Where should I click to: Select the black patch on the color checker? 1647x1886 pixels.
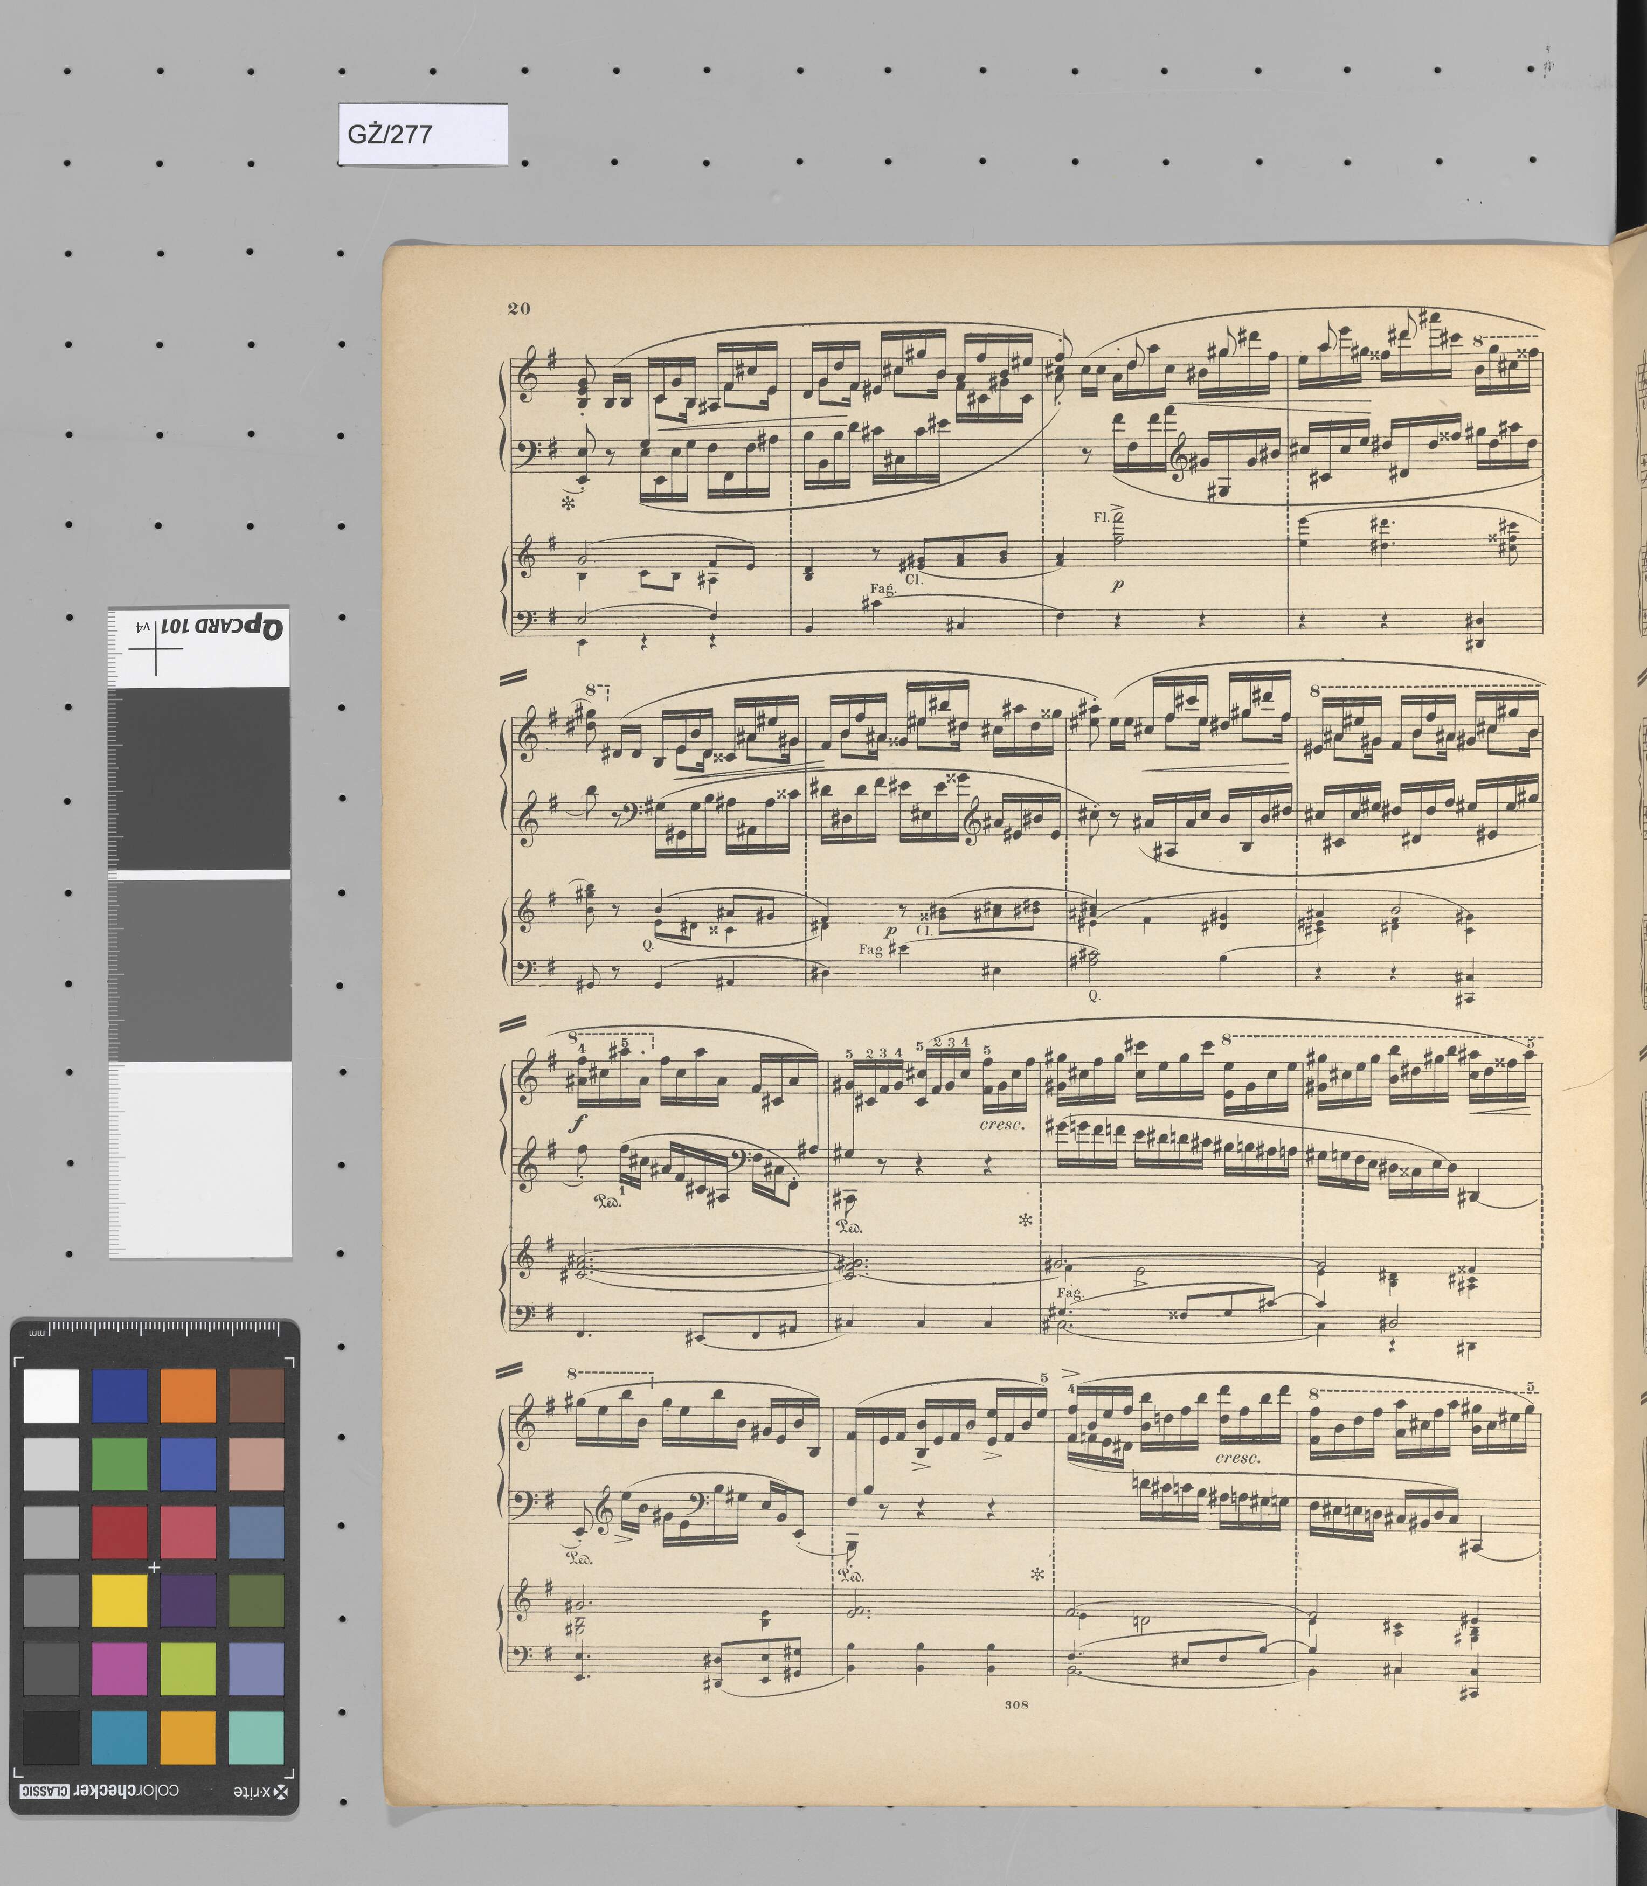click(x=51, y=1737)
